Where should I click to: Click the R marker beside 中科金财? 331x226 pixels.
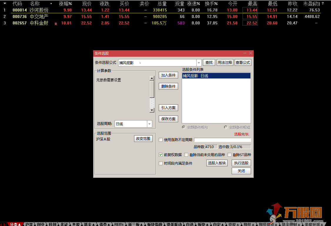click(56, 24)
